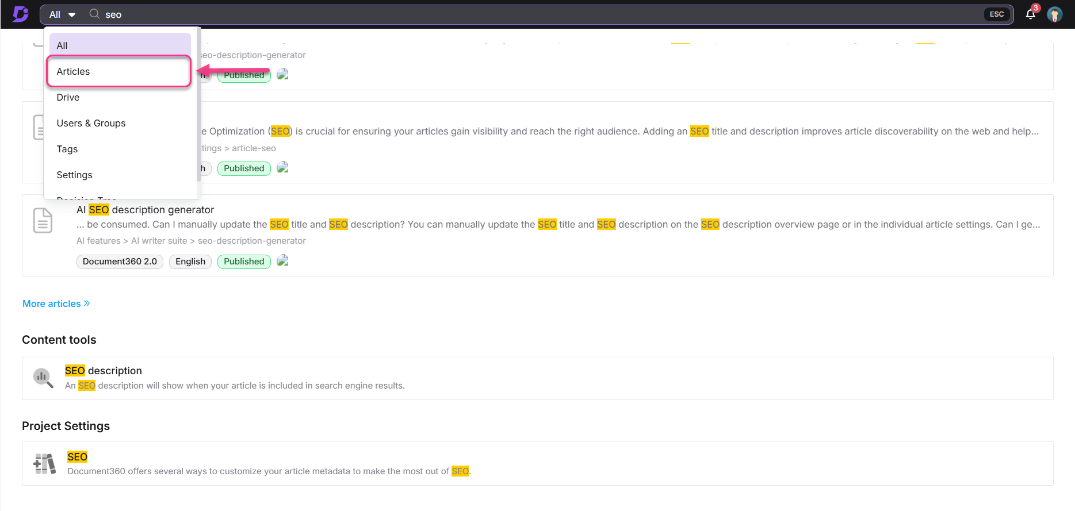Click the document icon for AI SEO description generator
The image size is (1075, 511).
click(43, 221)
